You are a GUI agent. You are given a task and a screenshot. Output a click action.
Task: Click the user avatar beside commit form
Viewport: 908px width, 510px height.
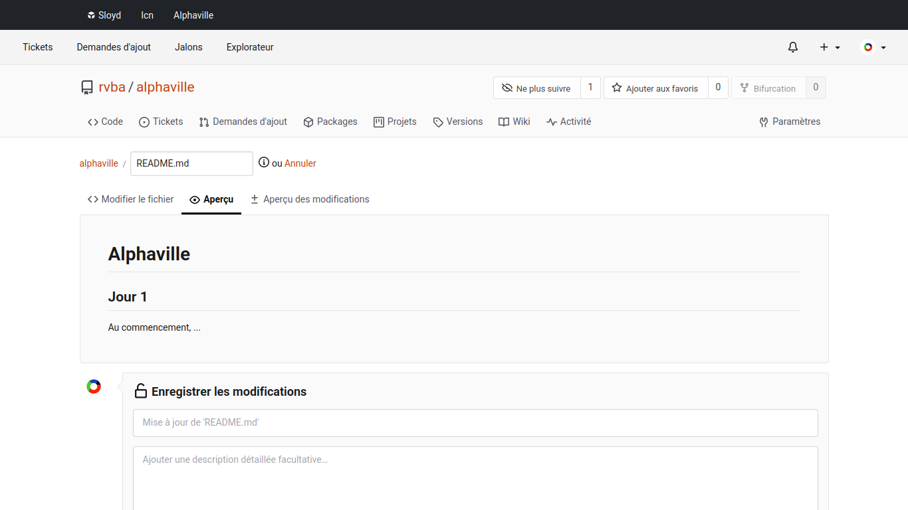tap(94, 386)
